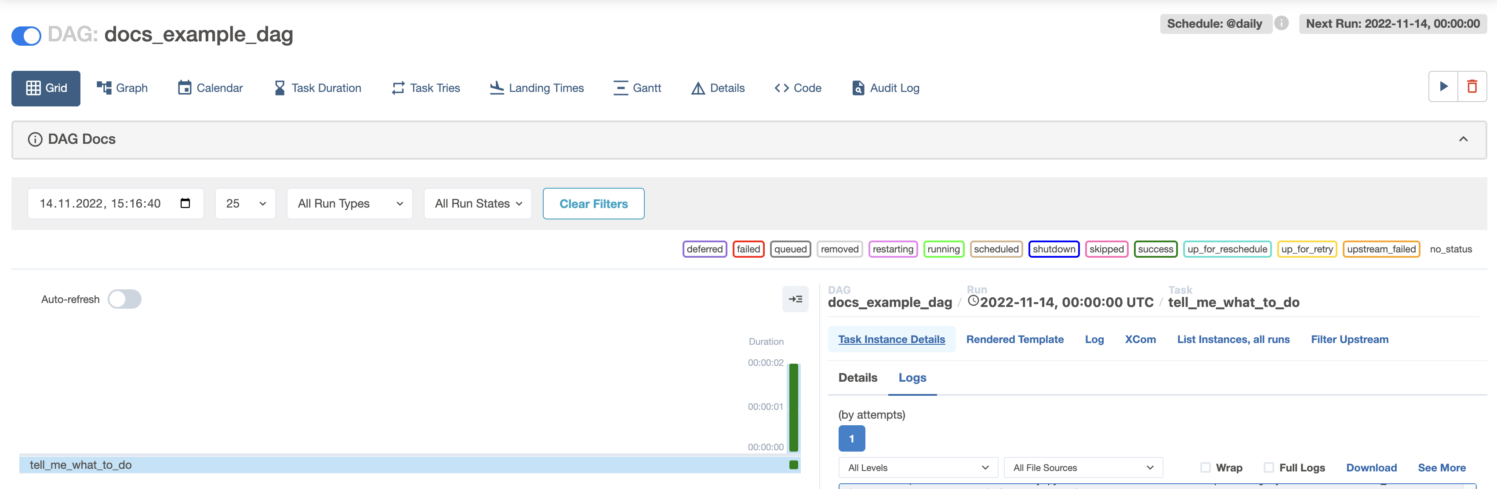Open Task Instance Details
Screen dimensions: 1497x489
(892, 339)
